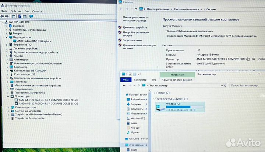This screenshot has width=265, height=152.
Task: Select Звуковые, игровые и видеоустройства row
Action: [x=36, y=52]
